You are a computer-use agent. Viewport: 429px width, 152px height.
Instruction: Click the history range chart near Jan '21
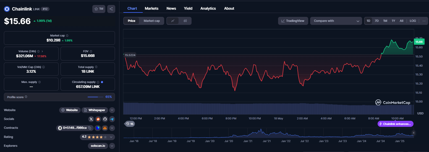pos(247,133)
